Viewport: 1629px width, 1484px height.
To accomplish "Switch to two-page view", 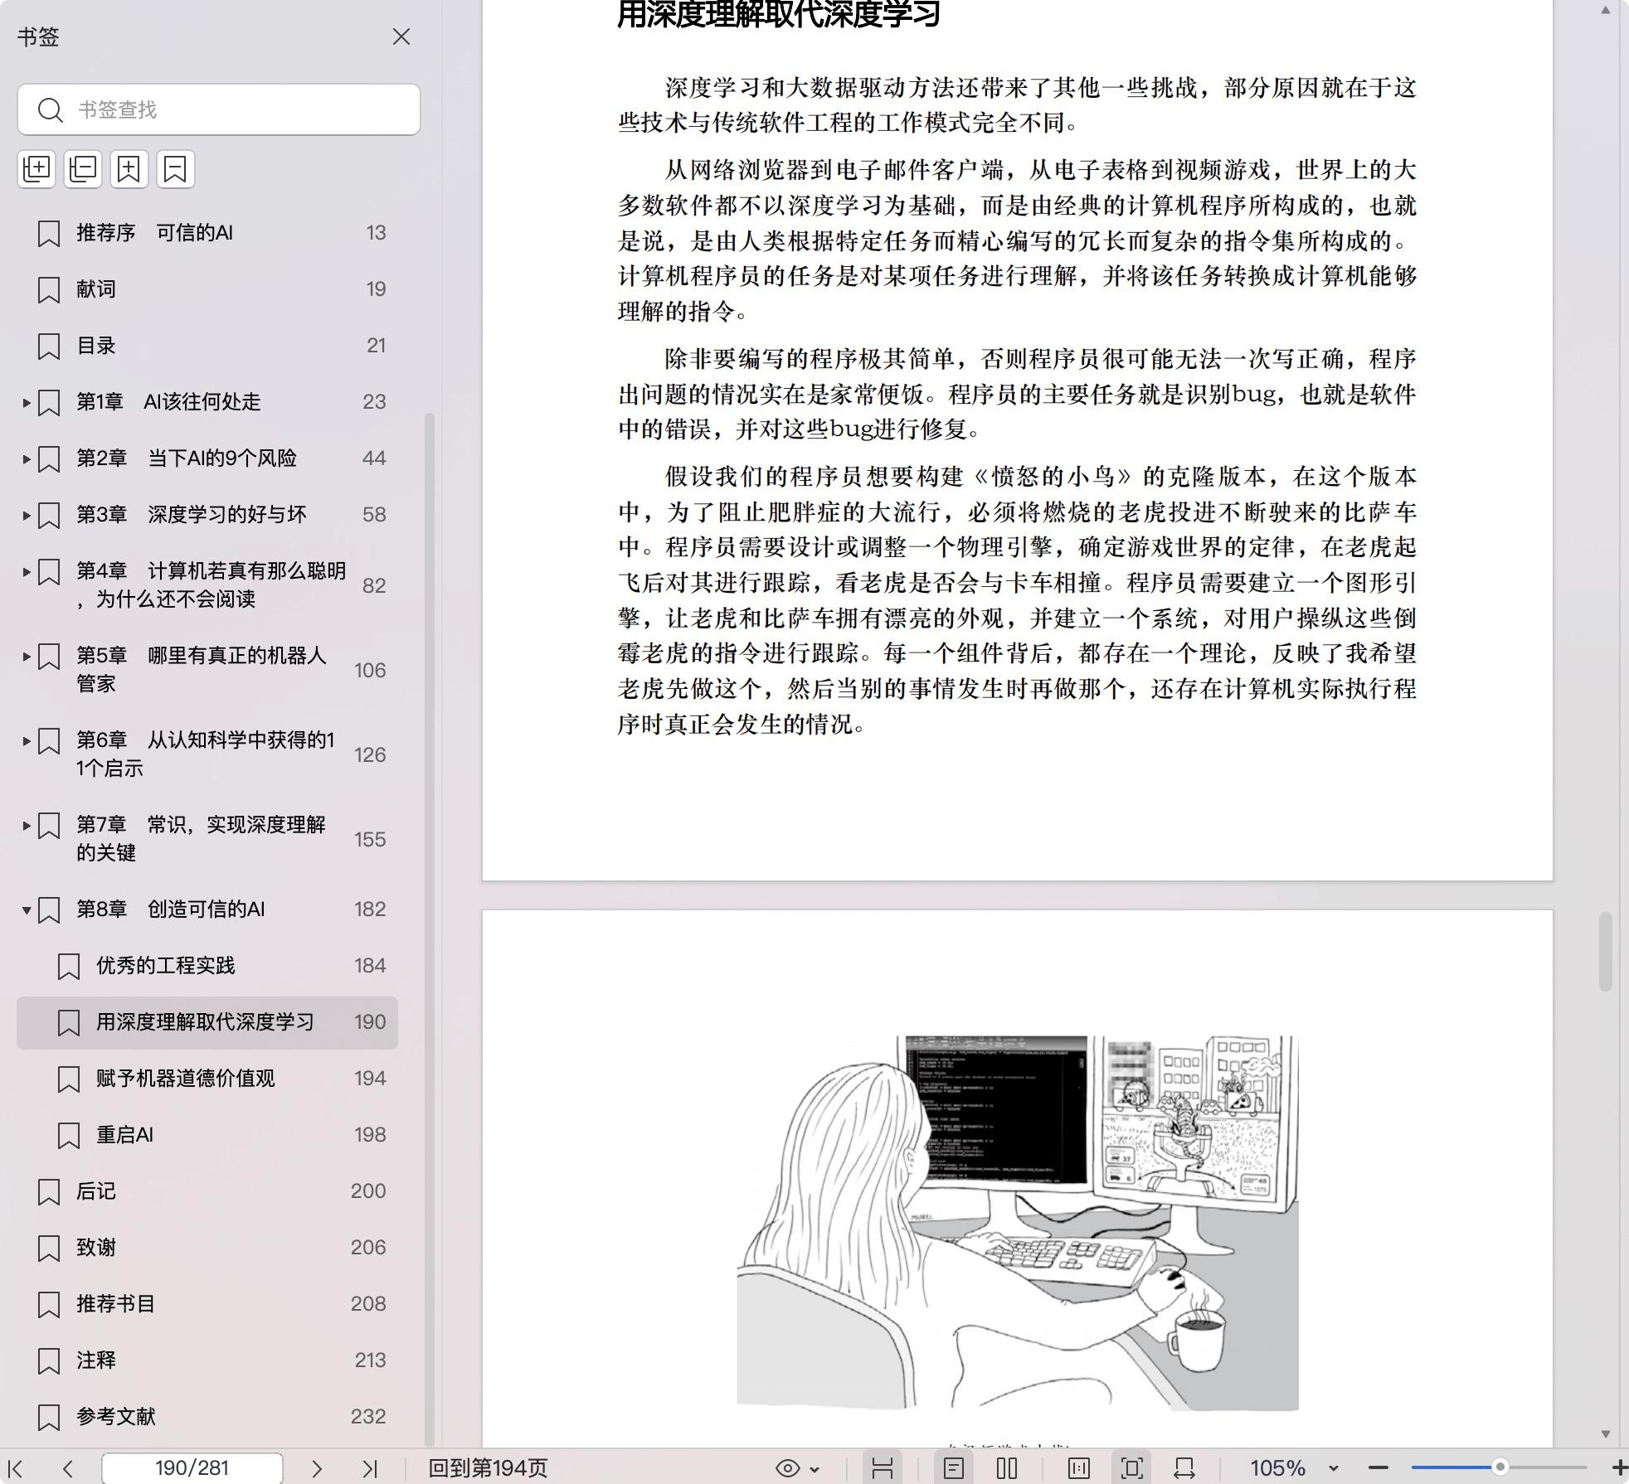I will 1007,1468.
